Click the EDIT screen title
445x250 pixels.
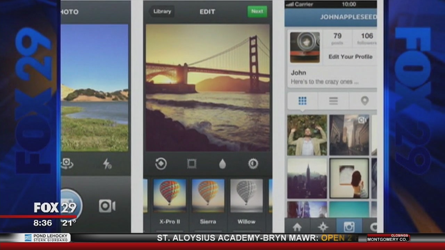point(207,12)
